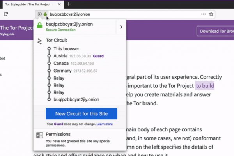The image size is (234, 156).
Task: Click the Permissions icon in popup
Action: (39, 135)
